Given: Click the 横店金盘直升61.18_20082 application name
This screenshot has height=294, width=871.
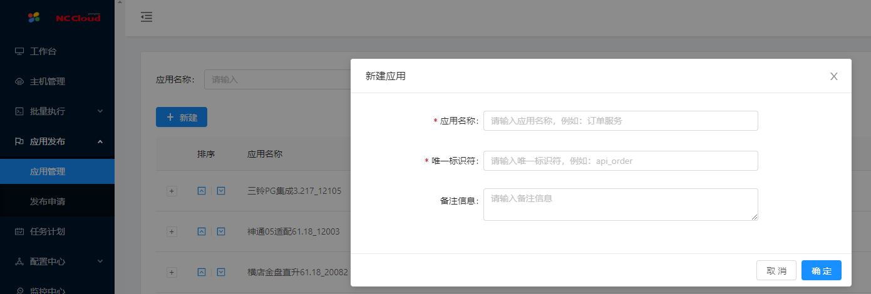Looking at the screenshot, I should 297,272.
